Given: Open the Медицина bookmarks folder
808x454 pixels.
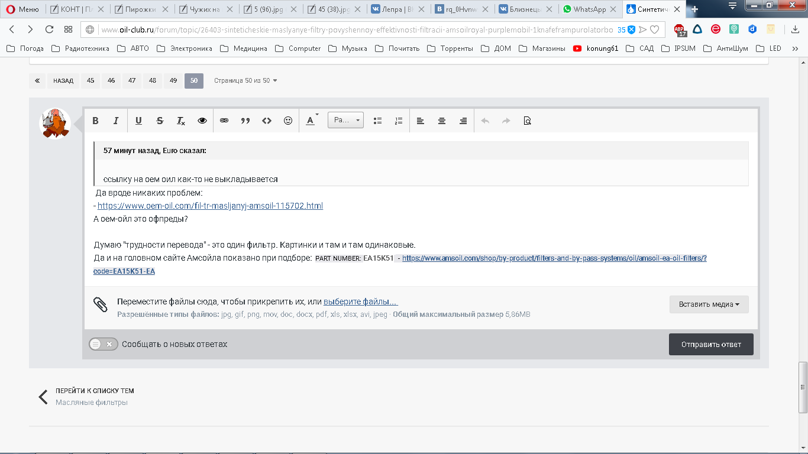Looking at the screenshot, I should point(243,48).
